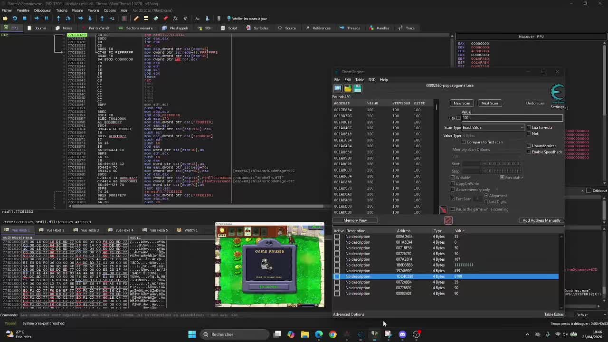This screenshot has width=608, height=342.
Task: Open Cheat Engine D3D menu
Action: click(x=372, y=80)
